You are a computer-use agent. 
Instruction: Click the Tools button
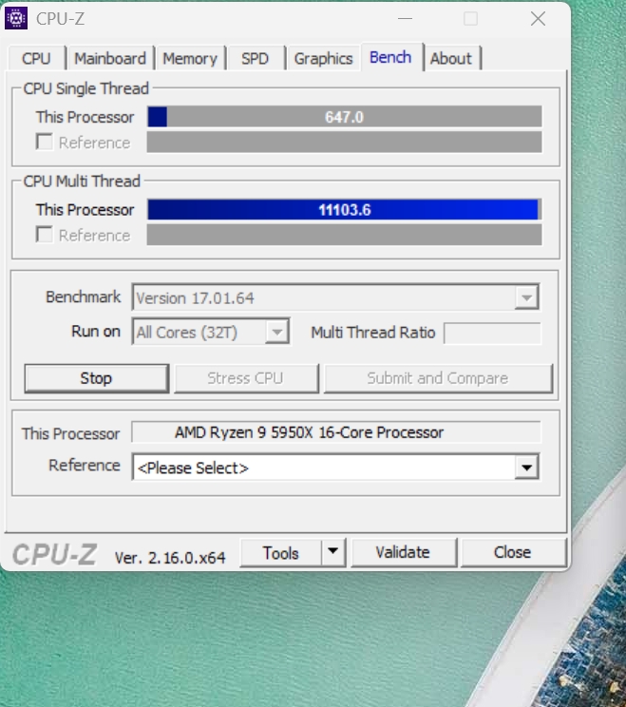pos(281,553)
